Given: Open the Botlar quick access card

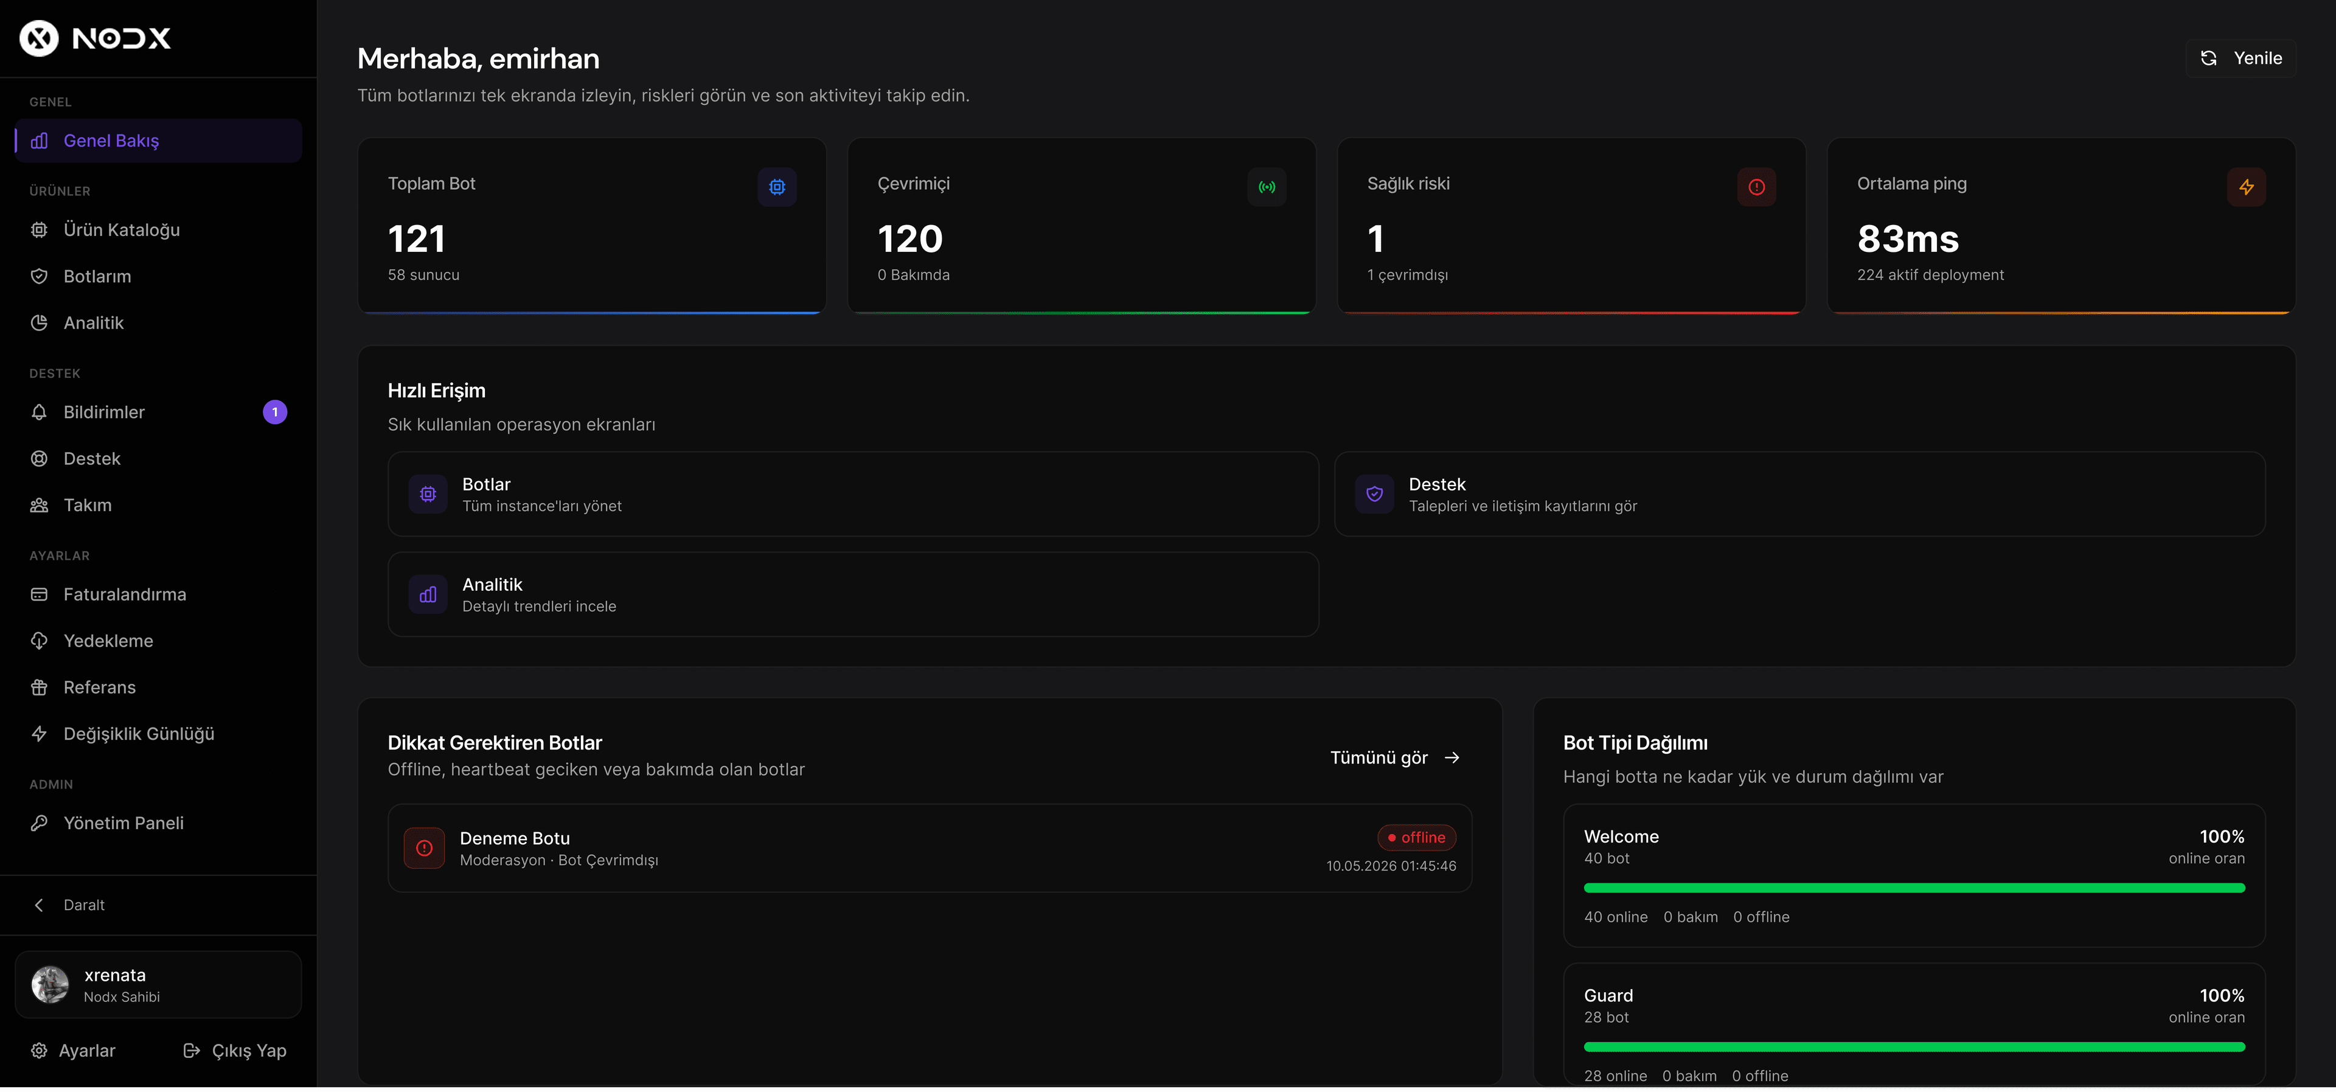Looking at the screenshot, I should (853, 495).
